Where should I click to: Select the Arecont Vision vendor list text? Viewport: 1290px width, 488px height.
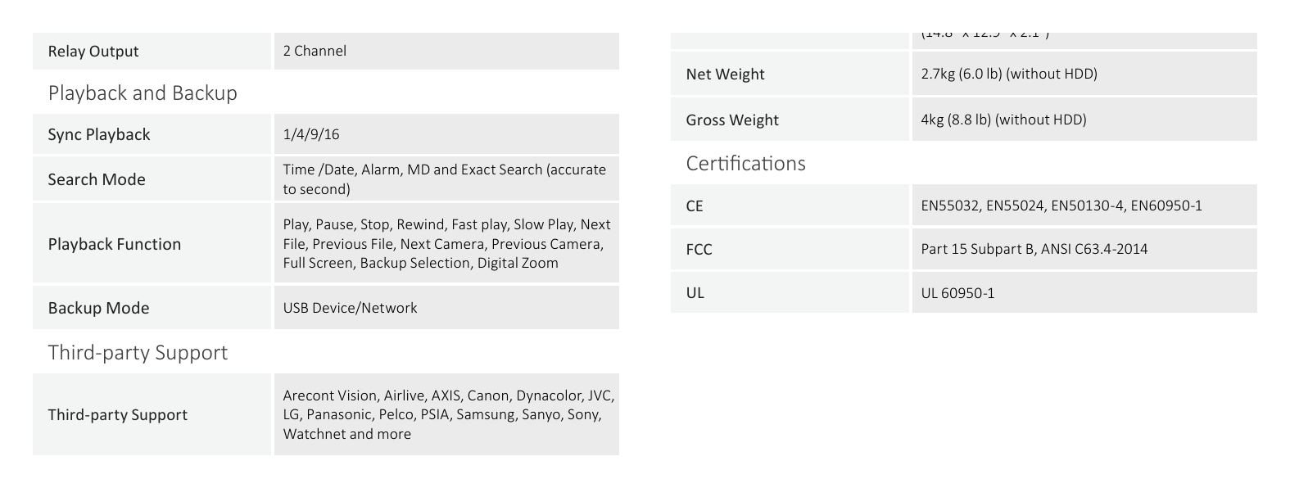point(449,414)
